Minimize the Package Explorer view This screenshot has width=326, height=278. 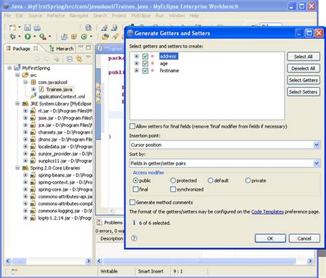point(80,47)
